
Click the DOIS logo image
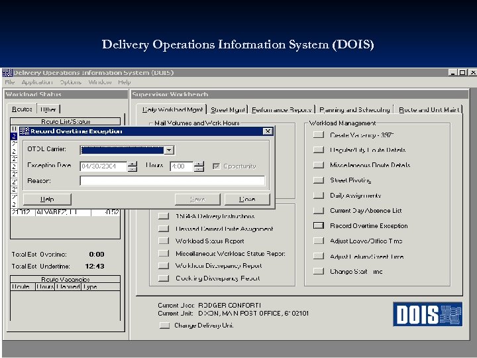click(x=428, y=314)
